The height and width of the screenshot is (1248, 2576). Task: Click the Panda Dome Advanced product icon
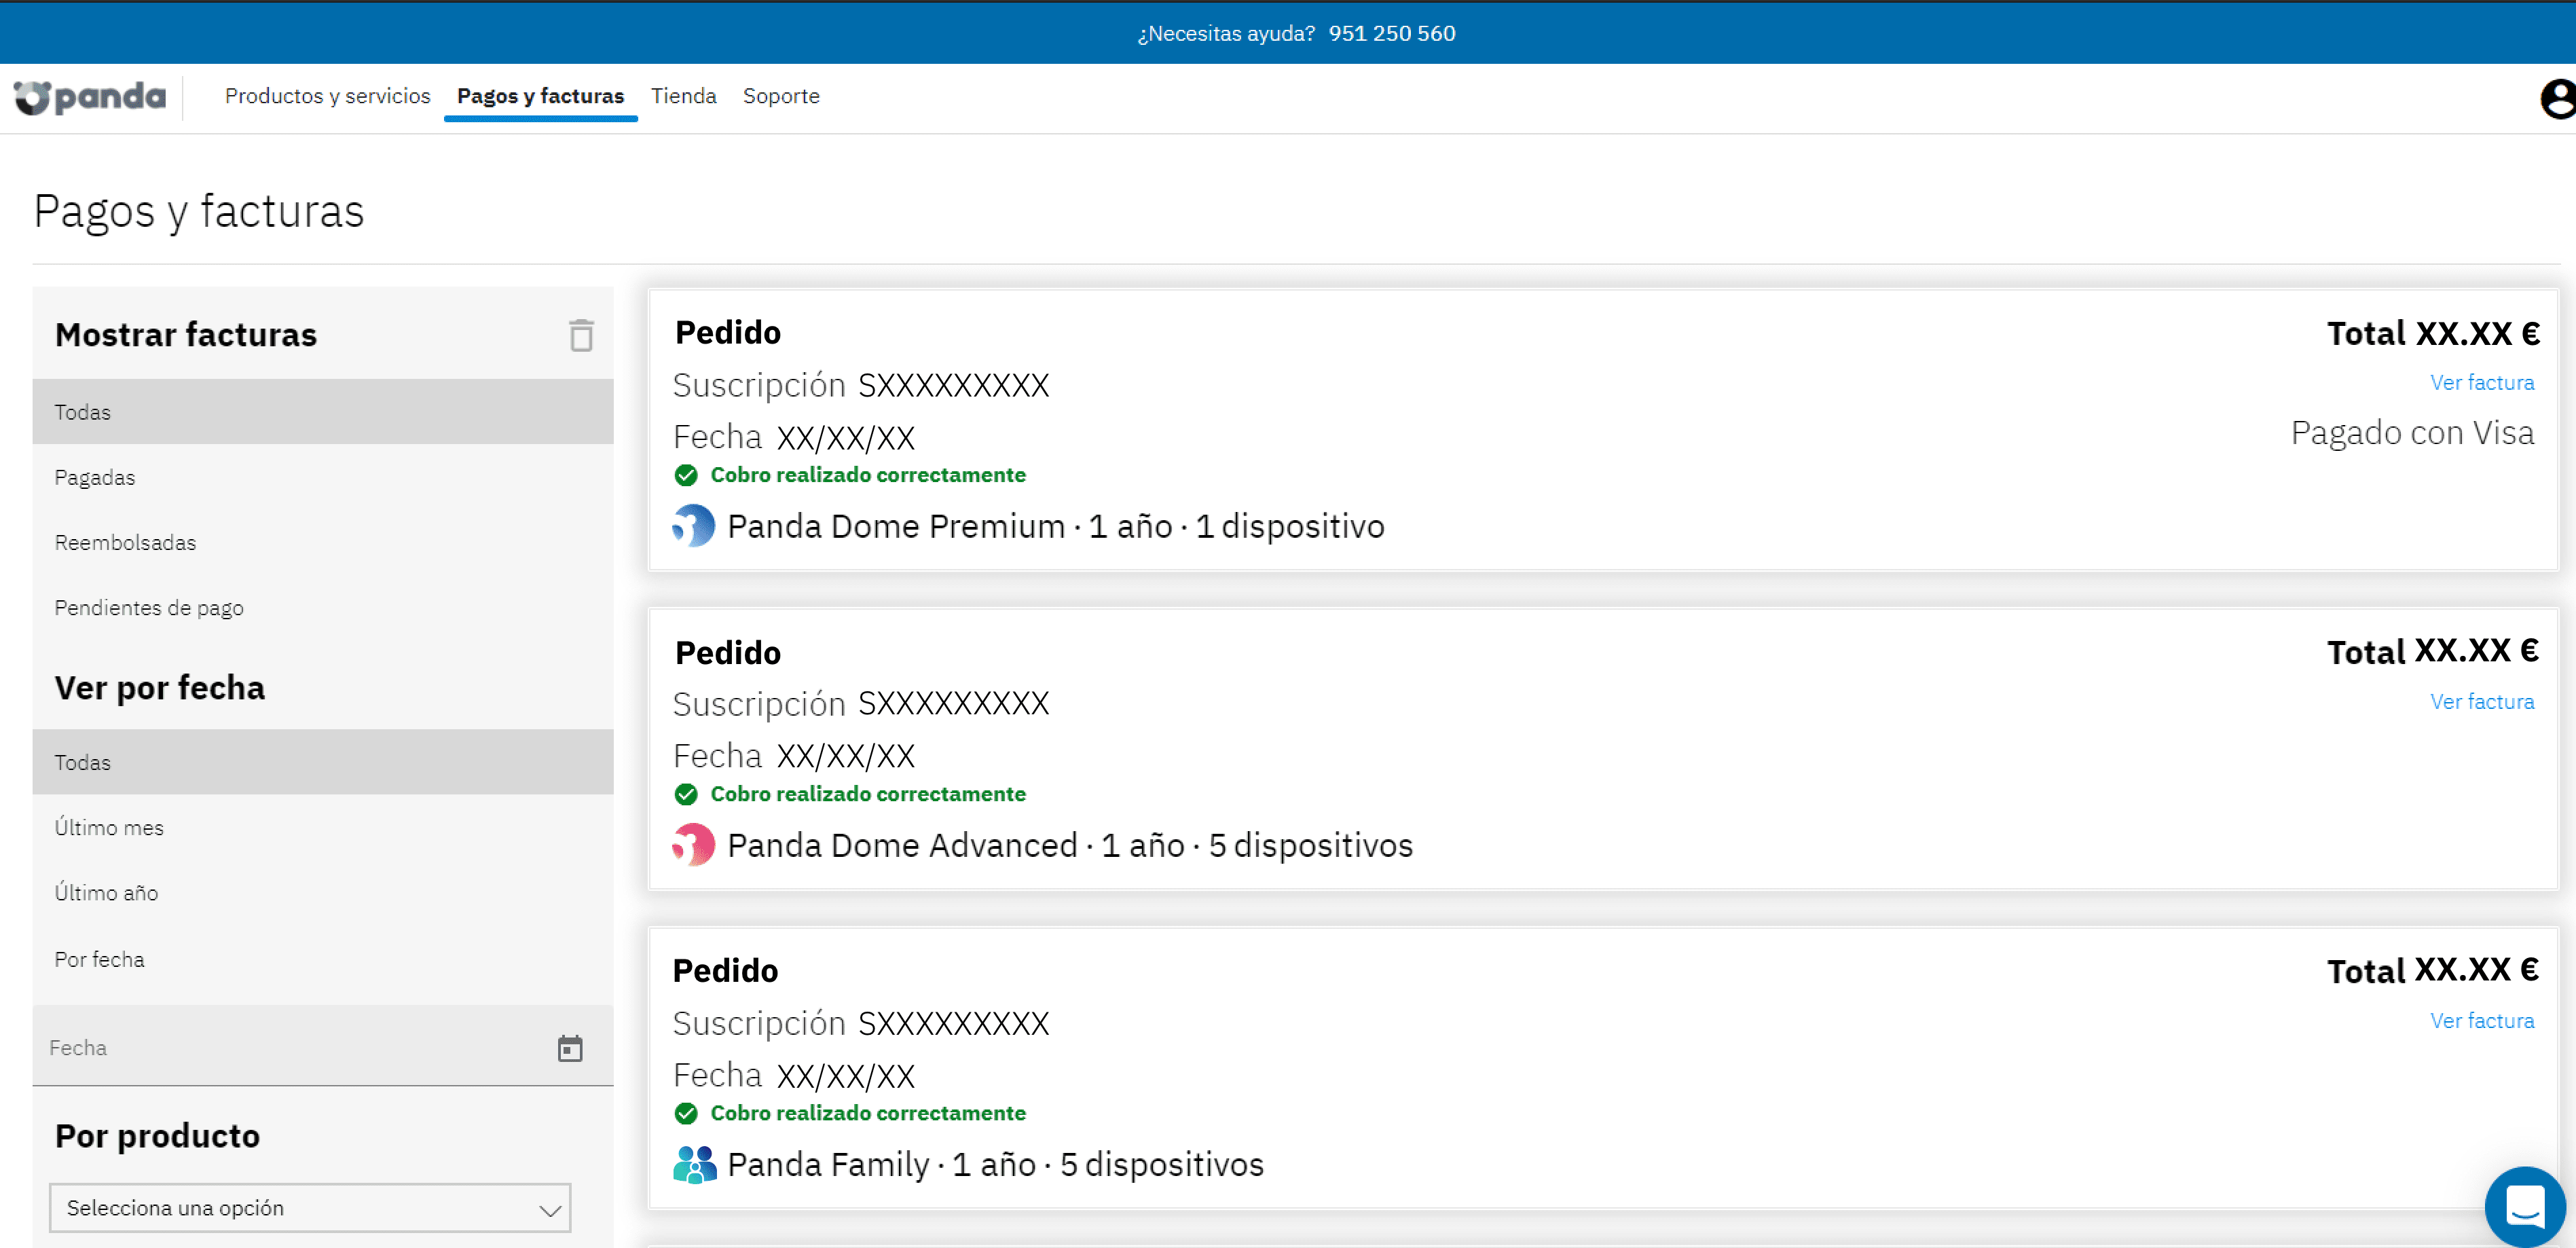(x=694, y=845)
